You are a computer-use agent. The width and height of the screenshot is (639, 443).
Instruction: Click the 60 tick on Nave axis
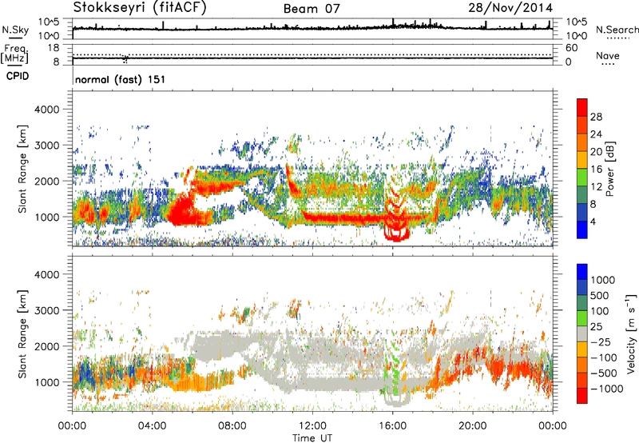(572, 48)
